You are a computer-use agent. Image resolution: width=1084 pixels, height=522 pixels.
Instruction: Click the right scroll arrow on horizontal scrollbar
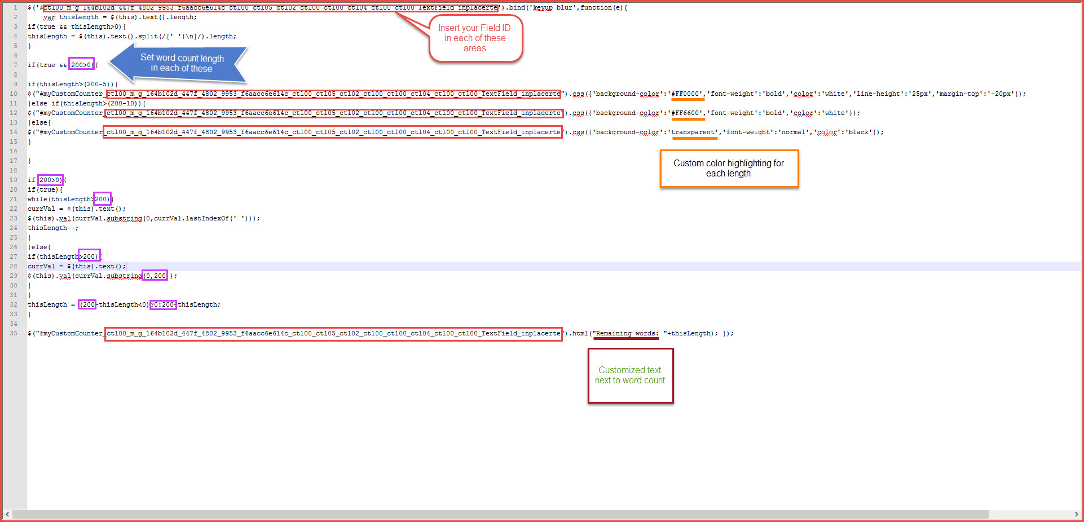[x=1076, y=515]
